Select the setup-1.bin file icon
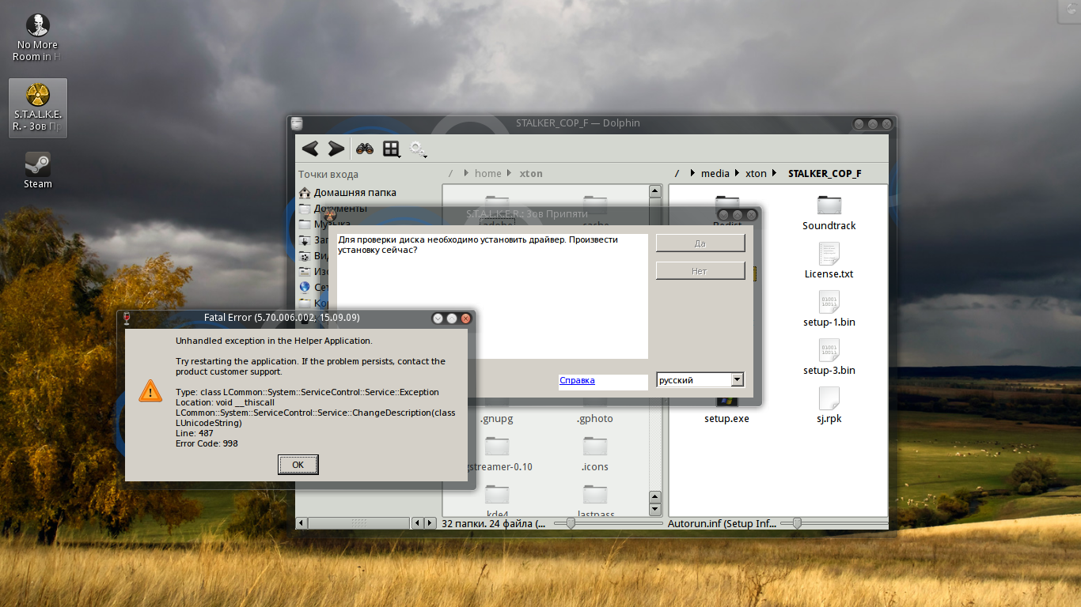Image resolution: width=1081 pixels, height=607 pixels. pos(829,302)
